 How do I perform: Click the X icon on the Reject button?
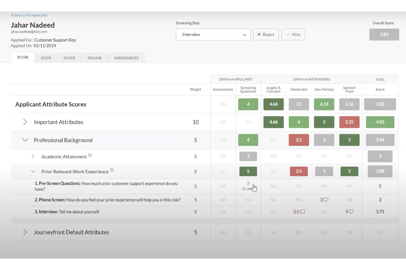(259, 34)
